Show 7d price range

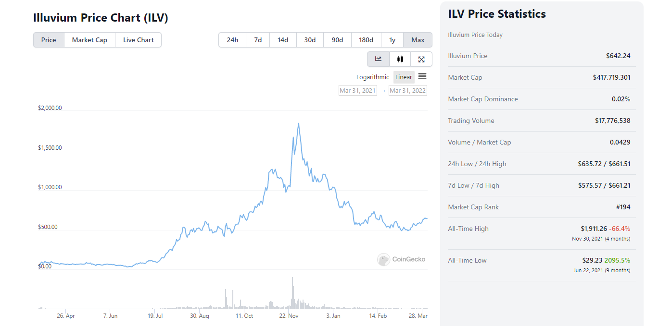pyautogui.click(x=258, y=40)
